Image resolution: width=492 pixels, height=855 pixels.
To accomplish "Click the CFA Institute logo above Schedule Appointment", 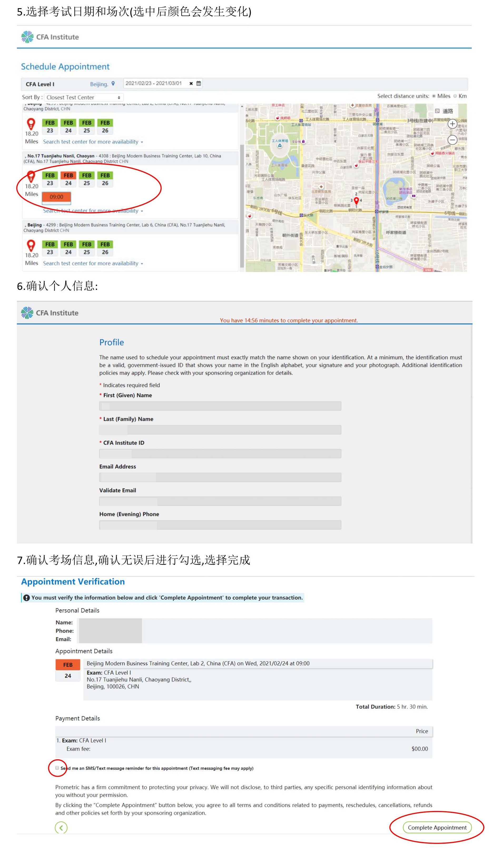I will 50,37.
